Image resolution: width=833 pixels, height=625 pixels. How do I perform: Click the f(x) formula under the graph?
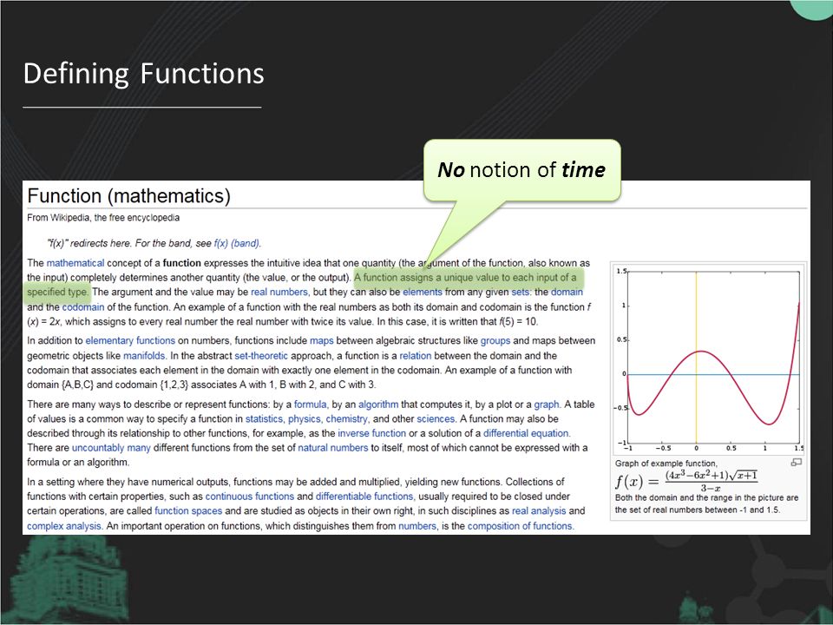[x=687, y=481]
